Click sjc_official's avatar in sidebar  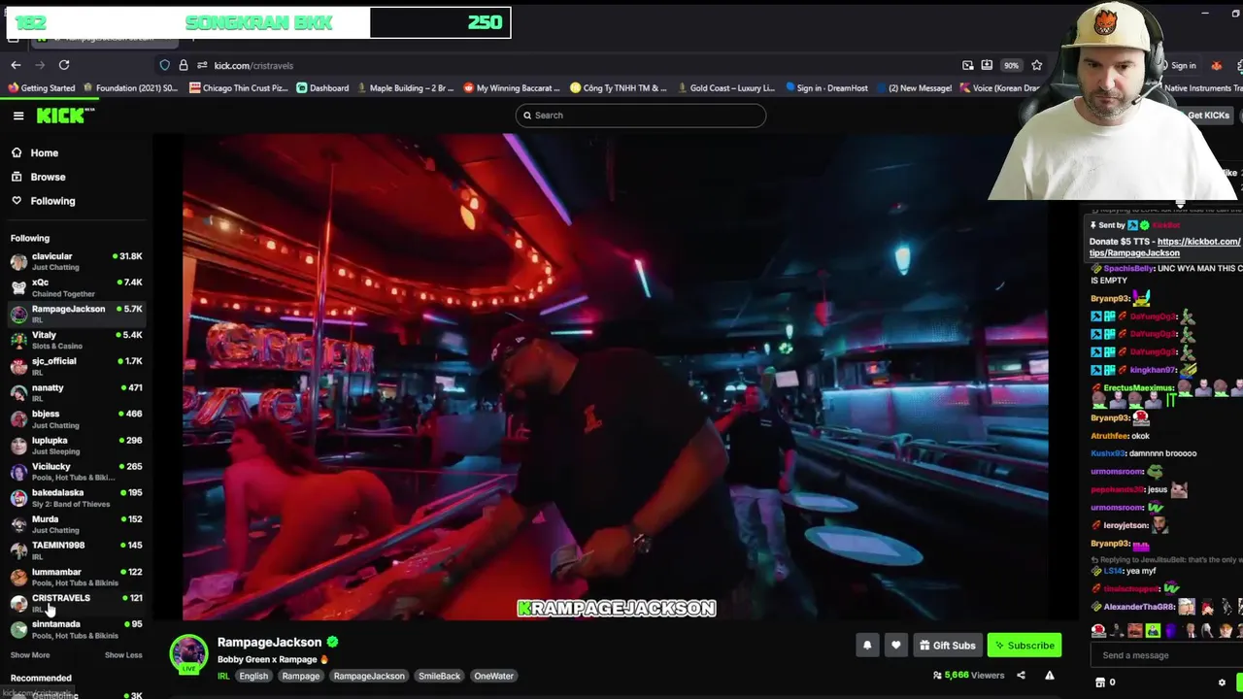coord(18,366)
